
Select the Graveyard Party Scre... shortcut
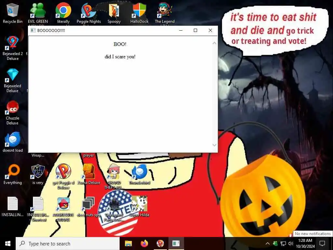click(114, 209)
